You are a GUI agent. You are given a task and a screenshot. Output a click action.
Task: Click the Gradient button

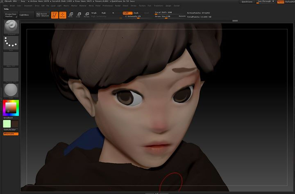pyautogui.click(x=8, y=118)
